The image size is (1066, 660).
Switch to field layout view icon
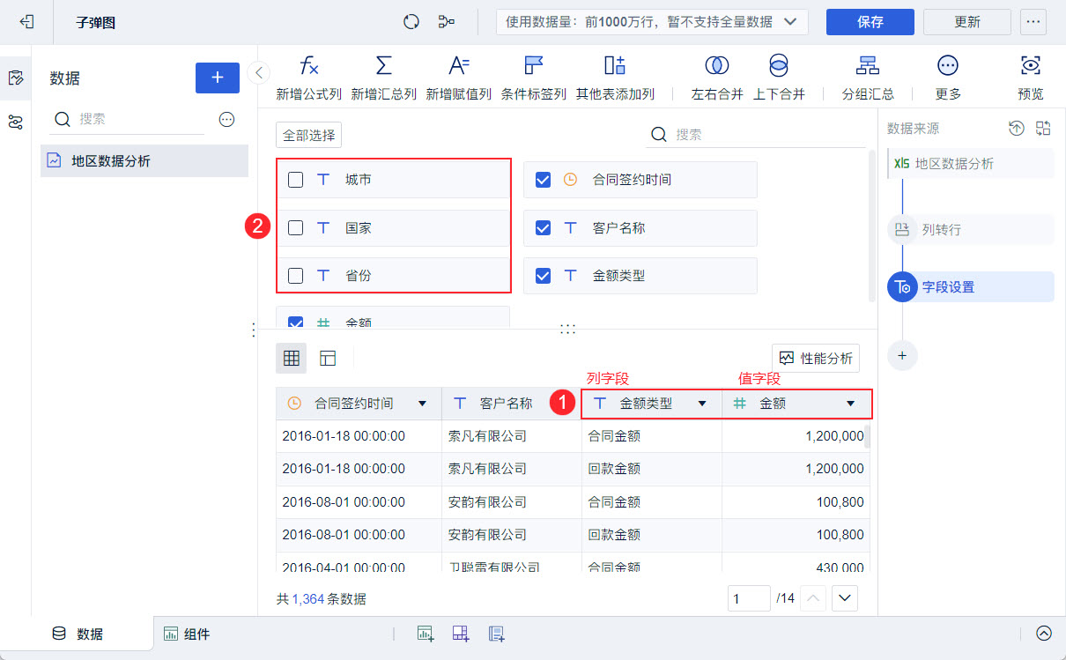click(328, 358)
